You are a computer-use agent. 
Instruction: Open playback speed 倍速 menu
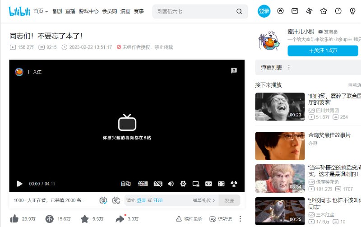click(143, 184)
